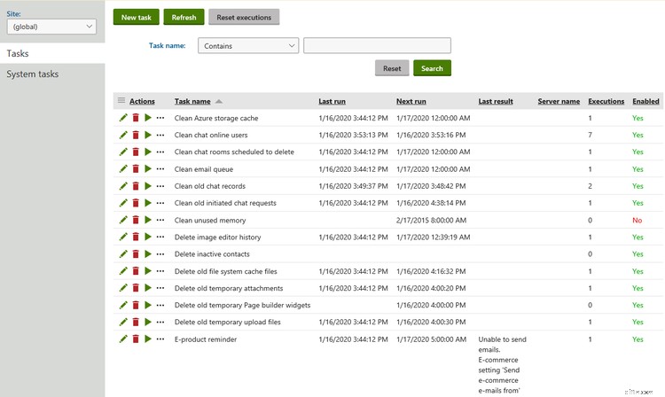Click the Task name search text field
The height and width of the screenshot is (397, 665).
click(x=377, y=45)
